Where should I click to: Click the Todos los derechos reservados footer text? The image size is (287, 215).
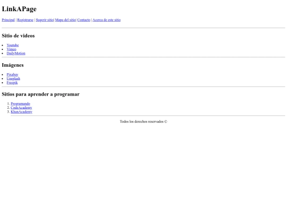coord(143,122)
